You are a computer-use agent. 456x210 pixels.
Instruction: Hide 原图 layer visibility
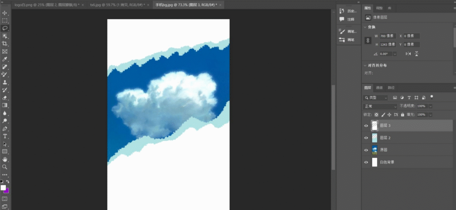[366, 150]
